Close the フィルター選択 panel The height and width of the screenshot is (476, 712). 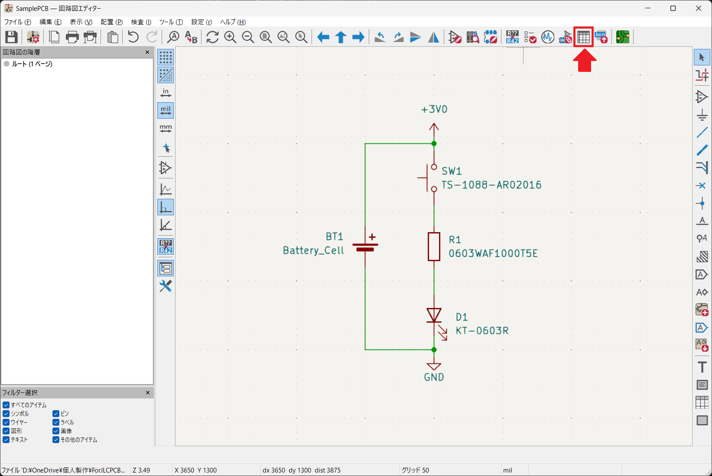[148, 392]
